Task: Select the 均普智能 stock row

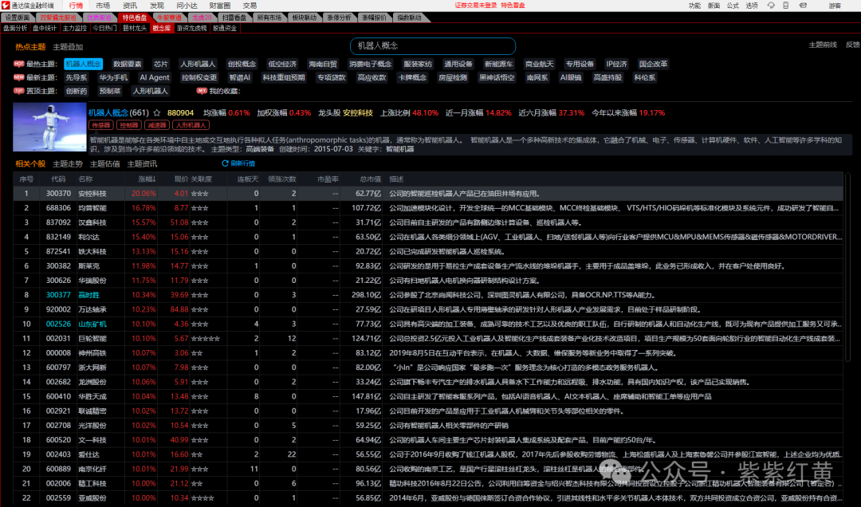Action: (428, 208)
